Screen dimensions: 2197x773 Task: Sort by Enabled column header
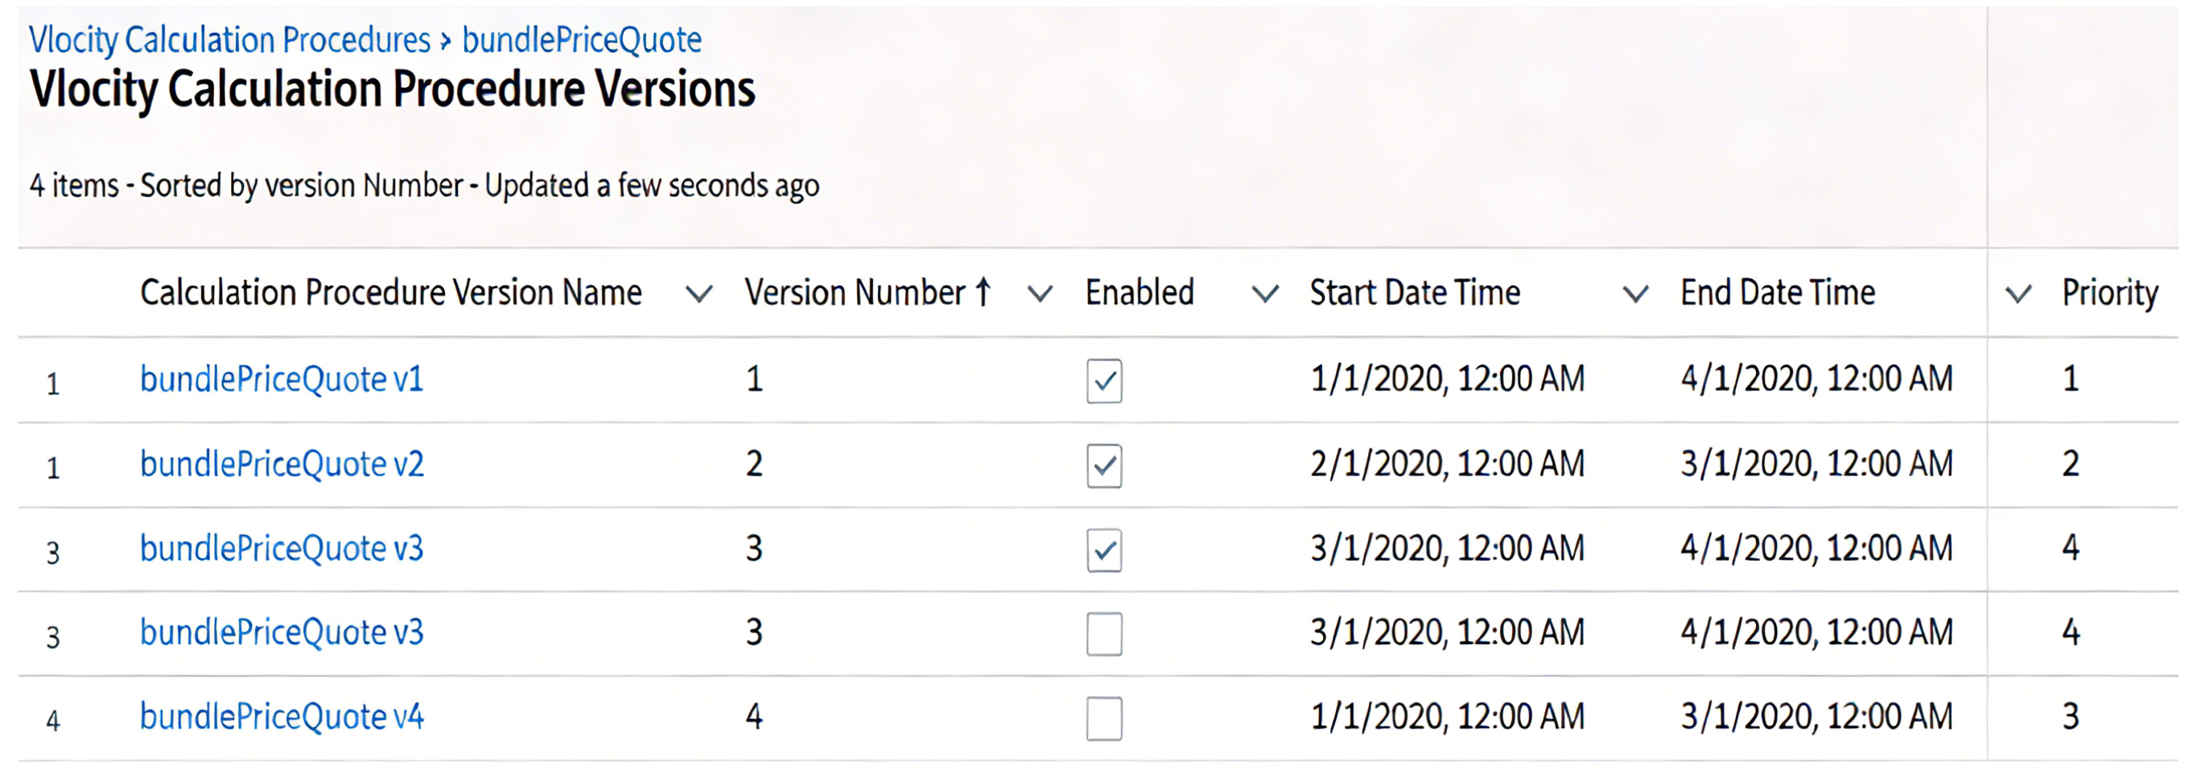point(1140,293)
